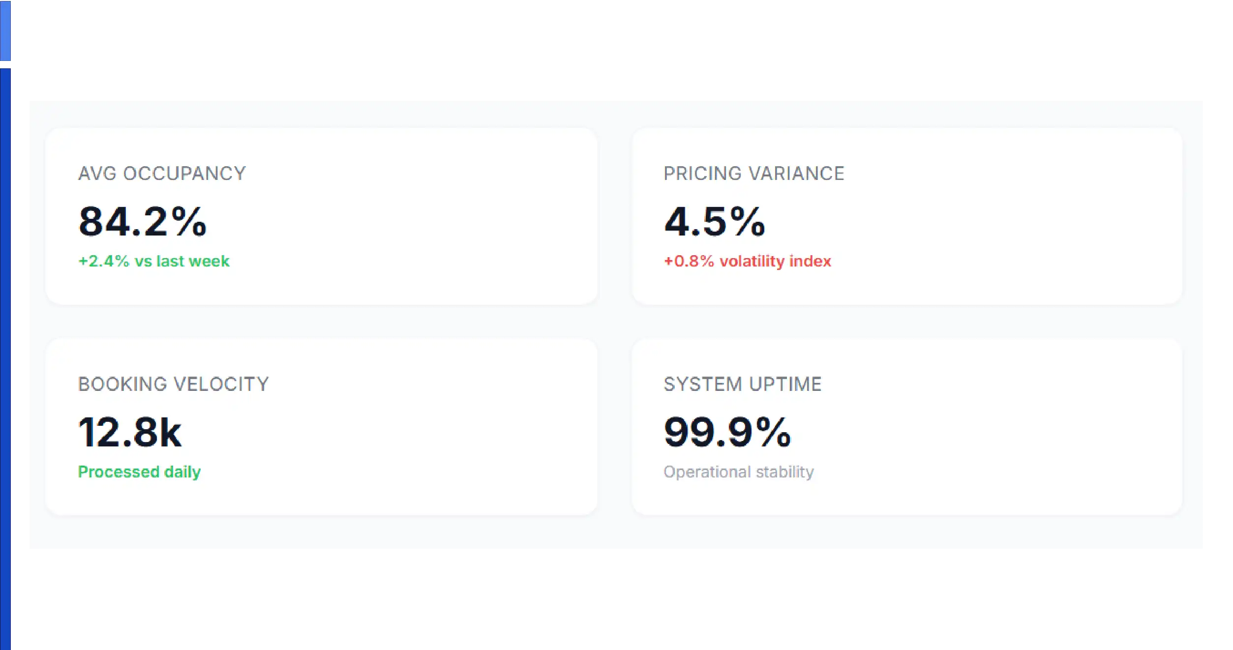Select the 12.8k booking velocity value
1233x650 pixels.
pyautogui.click(x=130, y=432)
